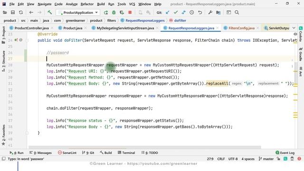
Task: Open settings with the wrench icon
Action: (210, 13)
